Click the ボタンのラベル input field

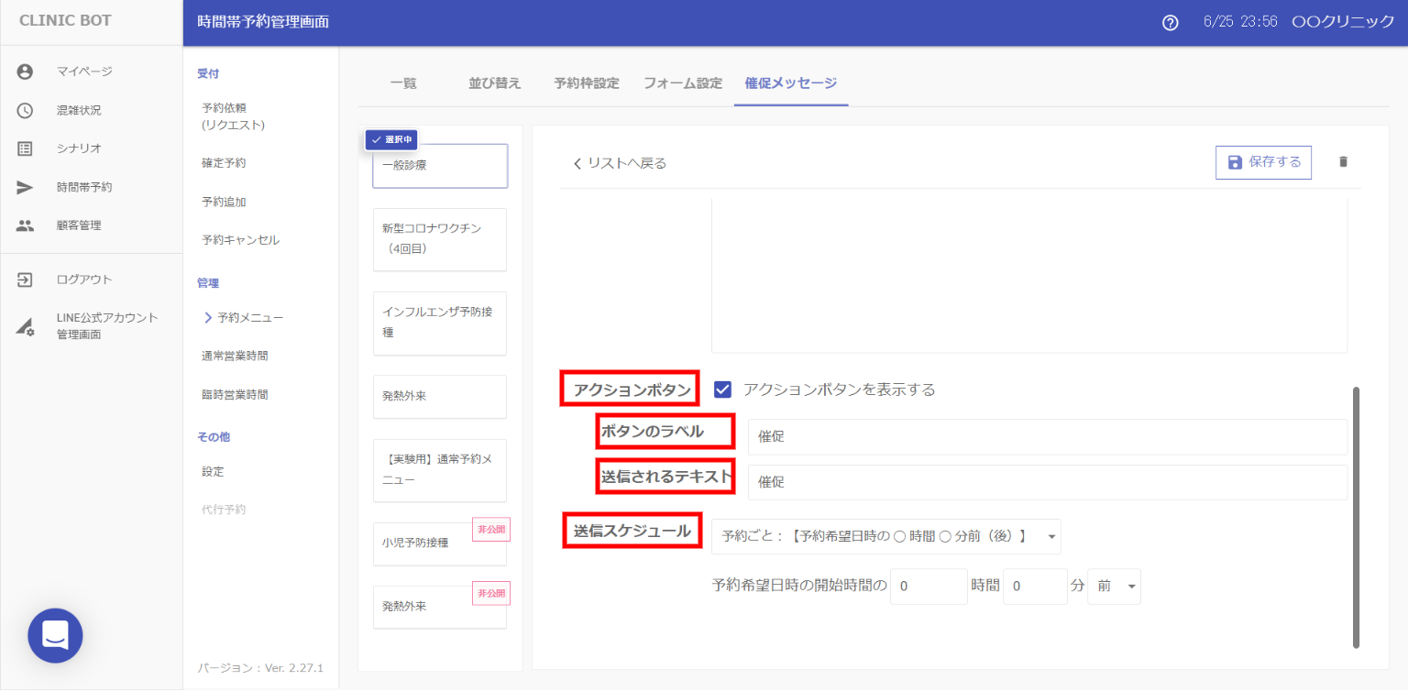click(1047, 437)
